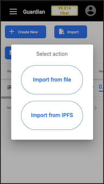Click the partially hidden blue icon button

point(8,53)
